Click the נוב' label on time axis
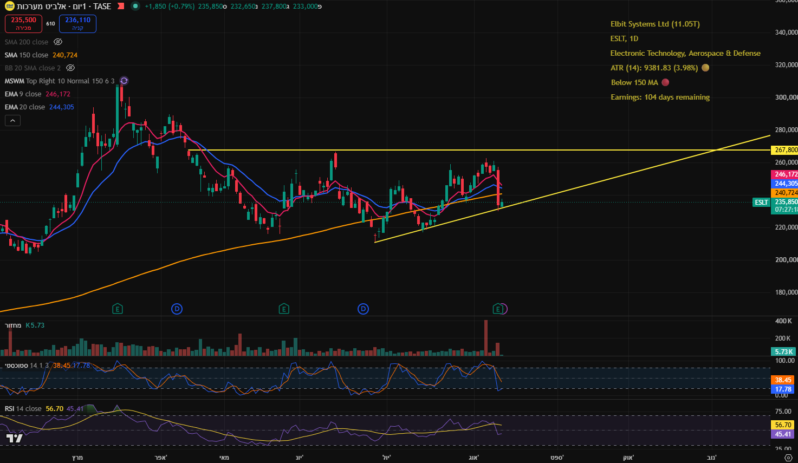This screenshot has height=463, width=798. (x=711, y=458)
